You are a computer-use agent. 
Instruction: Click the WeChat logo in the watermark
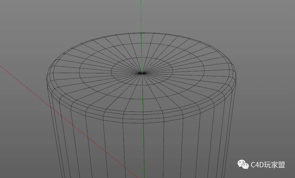tap(243, 164)
